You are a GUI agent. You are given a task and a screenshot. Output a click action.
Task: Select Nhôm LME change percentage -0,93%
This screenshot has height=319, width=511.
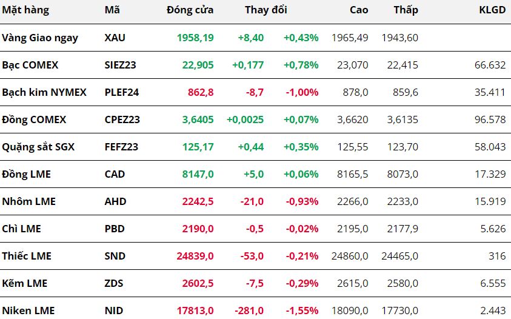pyautogui.click(x=302, y=201)
